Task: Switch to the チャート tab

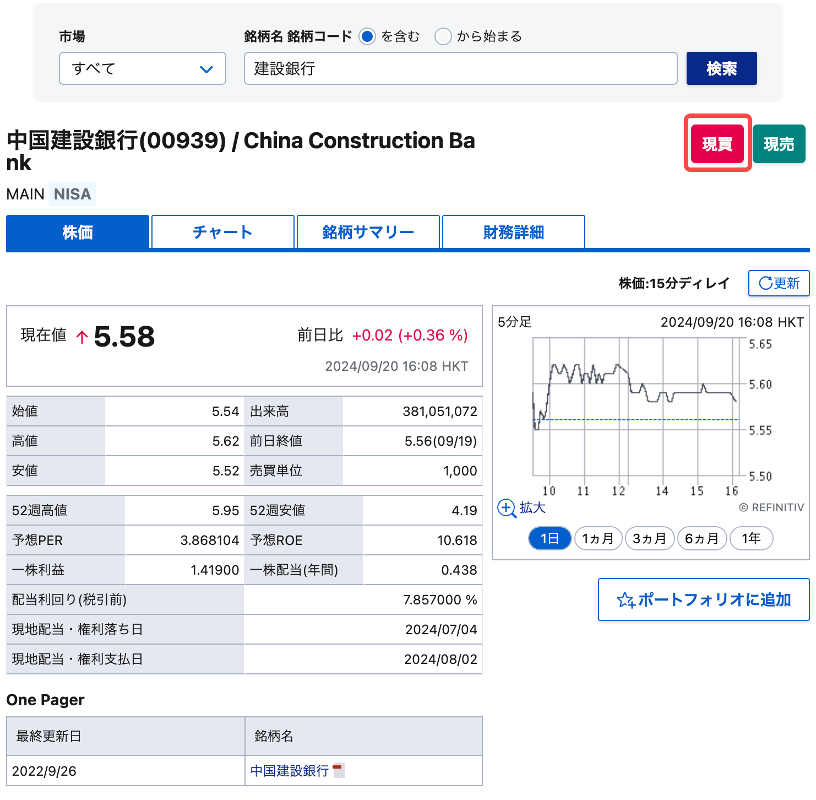Action: coord(222,232)
